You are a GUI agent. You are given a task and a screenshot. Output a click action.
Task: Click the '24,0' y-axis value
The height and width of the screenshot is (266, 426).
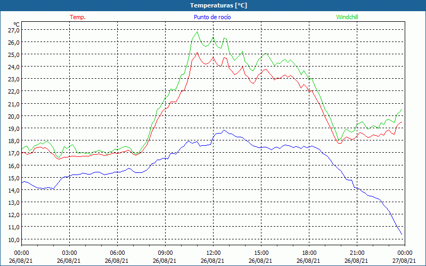[x=14, y=67]
